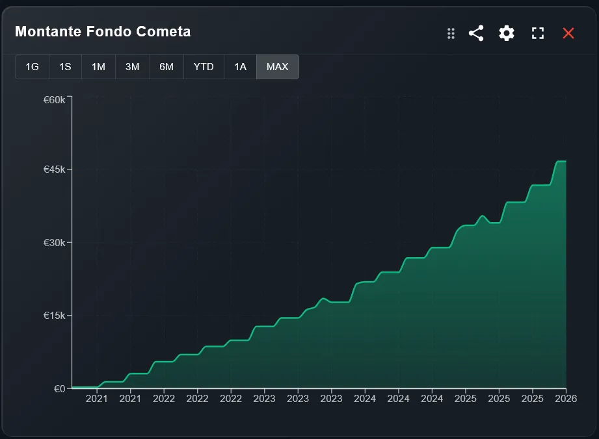Click the panel drag handle dots
This screenshot has height=439, width=599.
[x=450, y=34]
